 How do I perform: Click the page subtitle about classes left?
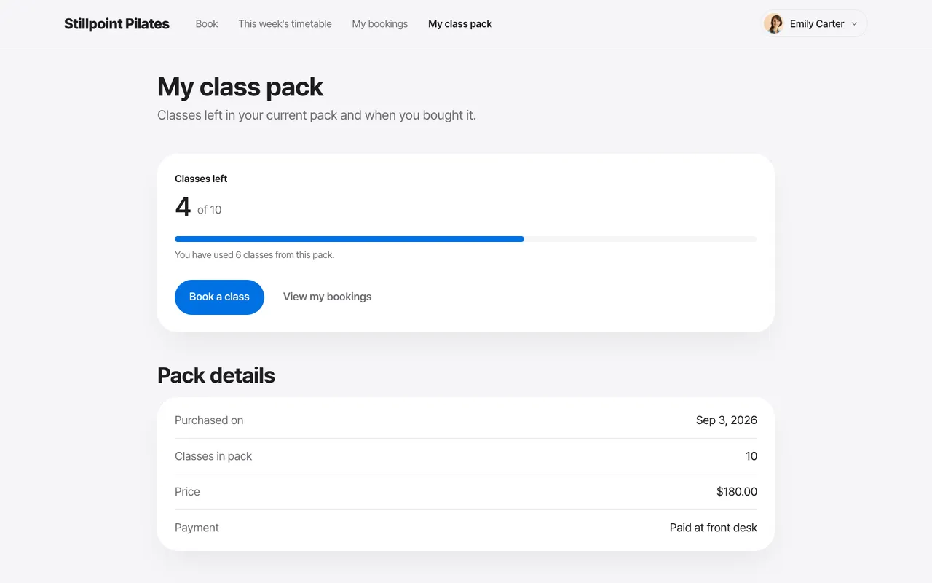click(x=317, y=115)
